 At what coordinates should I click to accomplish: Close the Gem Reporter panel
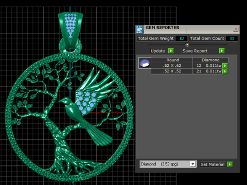point(236,29)
